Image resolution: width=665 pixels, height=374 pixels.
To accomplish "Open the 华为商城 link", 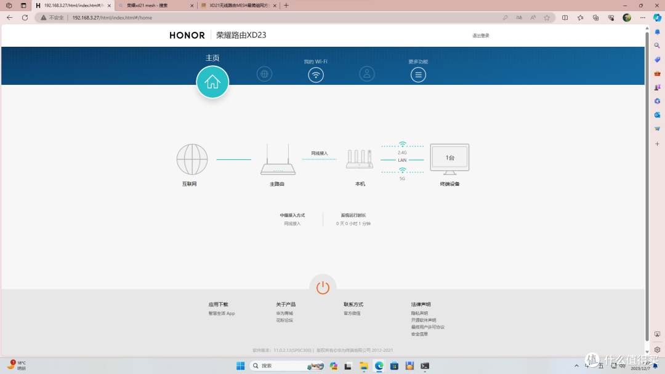I will point(284,314).
